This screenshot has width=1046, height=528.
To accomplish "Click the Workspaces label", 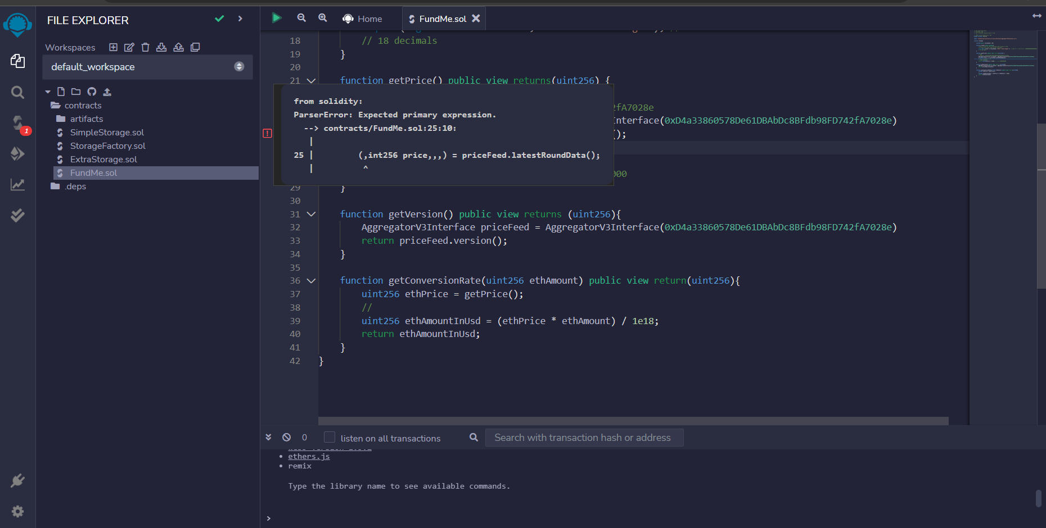I will click(x=70, y=47).
